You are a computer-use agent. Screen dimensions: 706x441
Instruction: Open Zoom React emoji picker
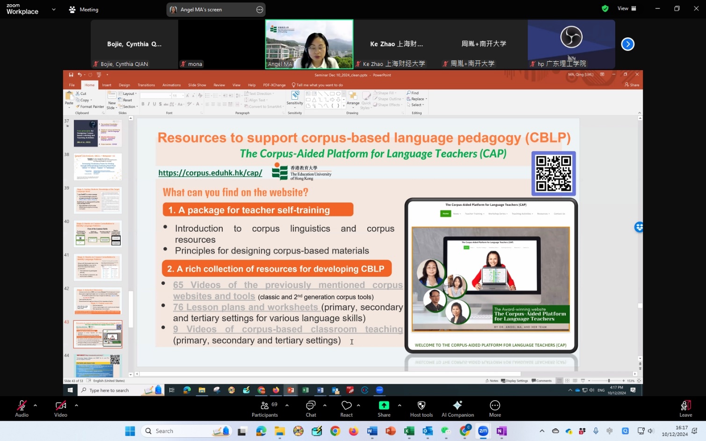coord(347,409)
